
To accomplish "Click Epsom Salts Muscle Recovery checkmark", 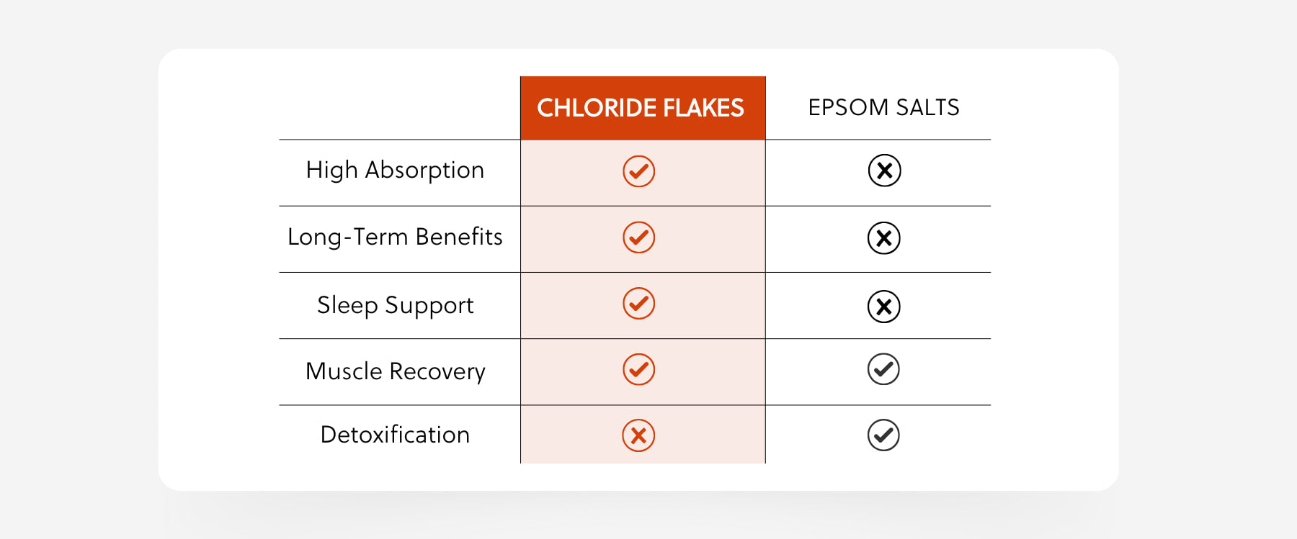I will (883, 369).
